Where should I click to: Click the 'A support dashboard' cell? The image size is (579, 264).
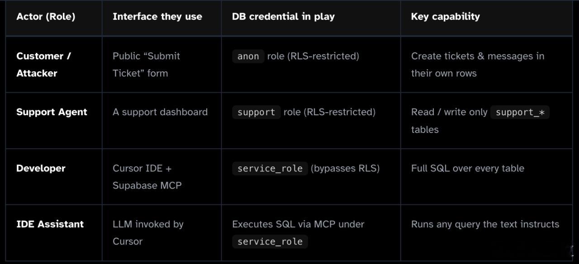click(x=160, y=112)
